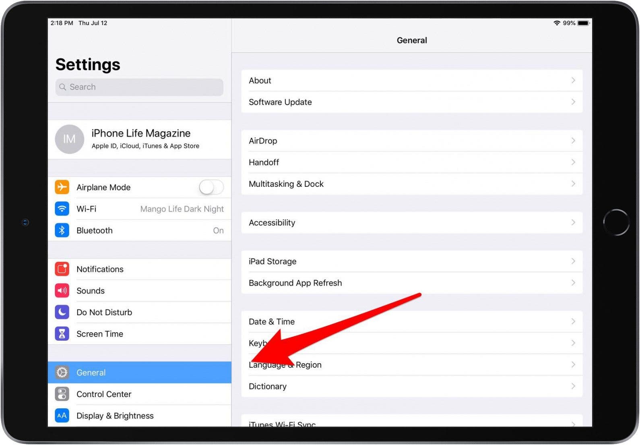The image size is (640, 445).
Task: Tap the Wi-Fi status bar icon
Action: coord(557,23)
